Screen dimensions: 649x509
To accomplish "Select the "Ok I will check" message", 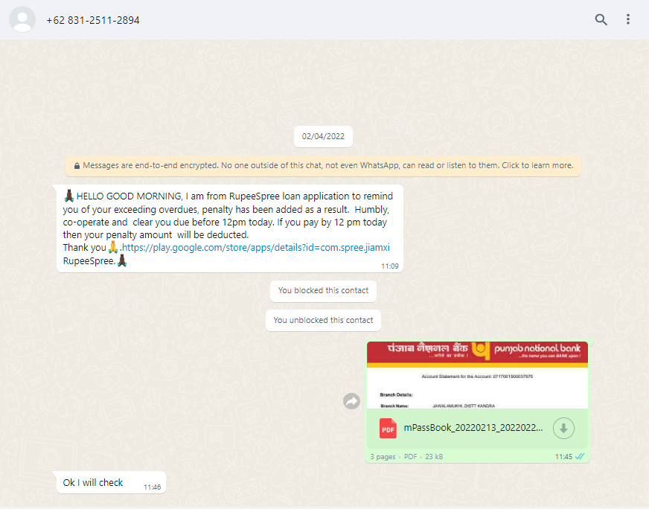I will [x=93, y=483].
